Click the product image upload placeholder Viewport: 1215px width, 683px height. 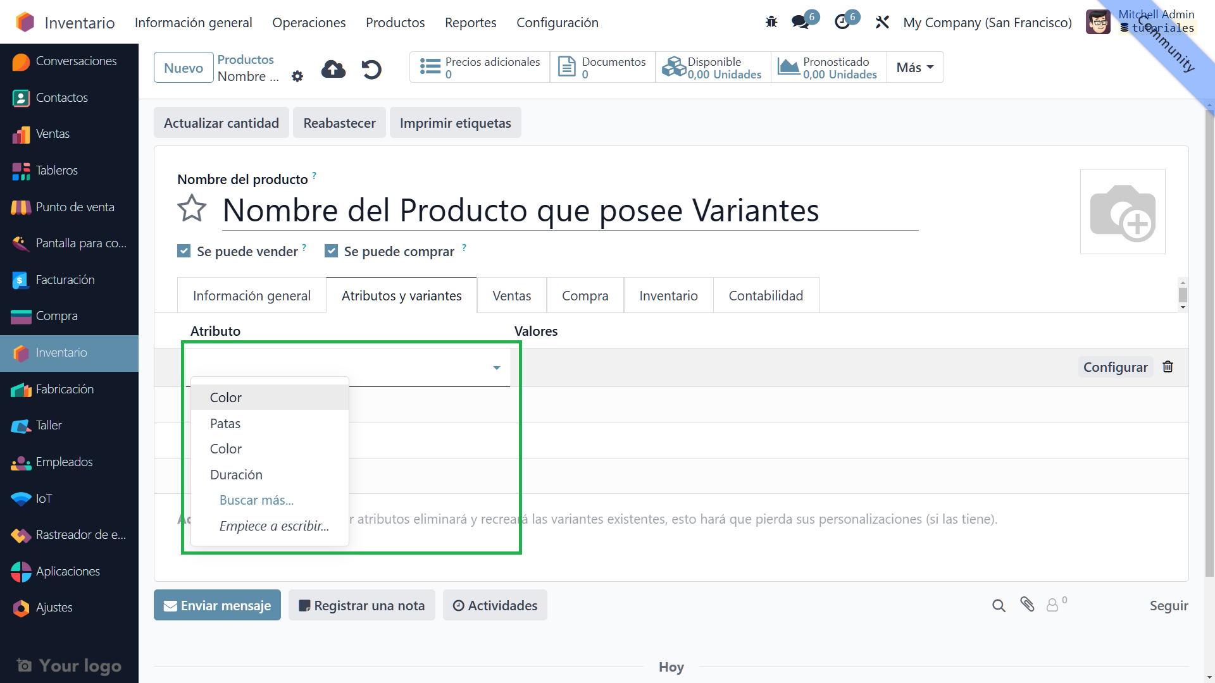1123,212
